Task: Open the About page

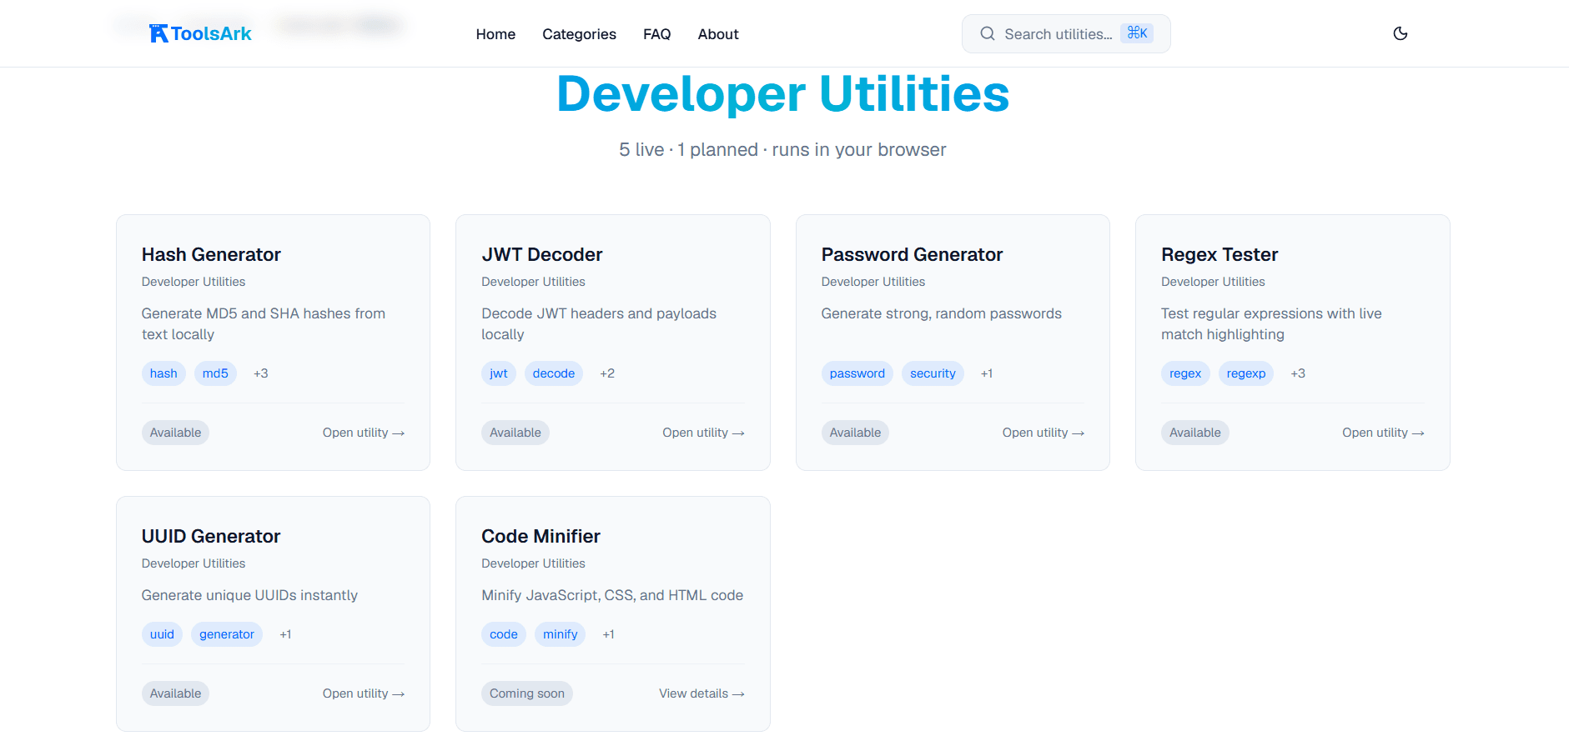Action: pos(718,34)
